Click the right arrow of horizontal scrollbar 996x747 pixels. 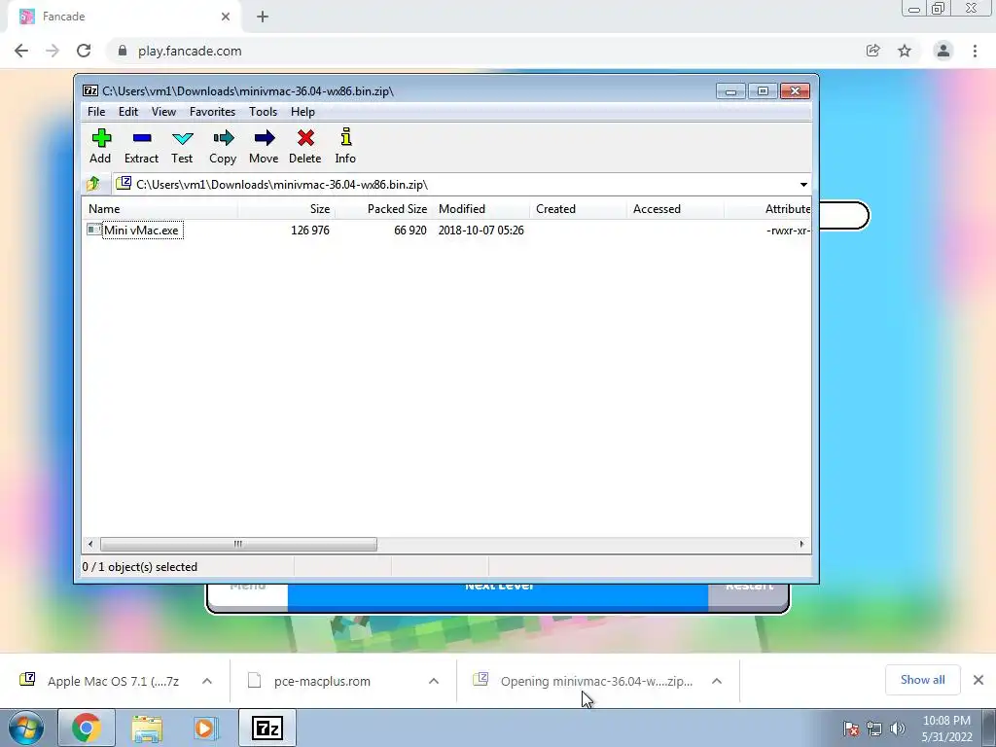point(801,545)
